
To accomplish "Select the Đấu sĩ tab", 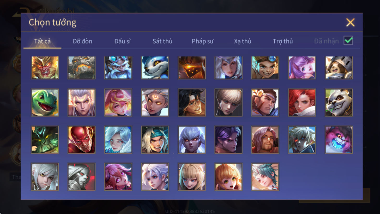I will tap(123, 41).
